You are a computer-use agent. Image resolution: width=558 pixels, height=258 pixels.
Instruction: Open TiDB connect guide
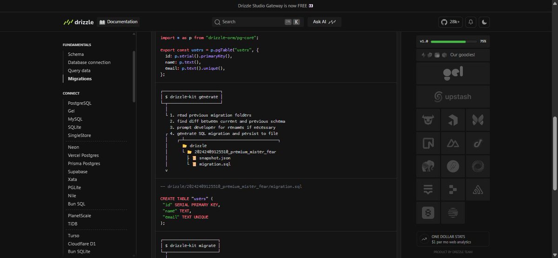73,224
